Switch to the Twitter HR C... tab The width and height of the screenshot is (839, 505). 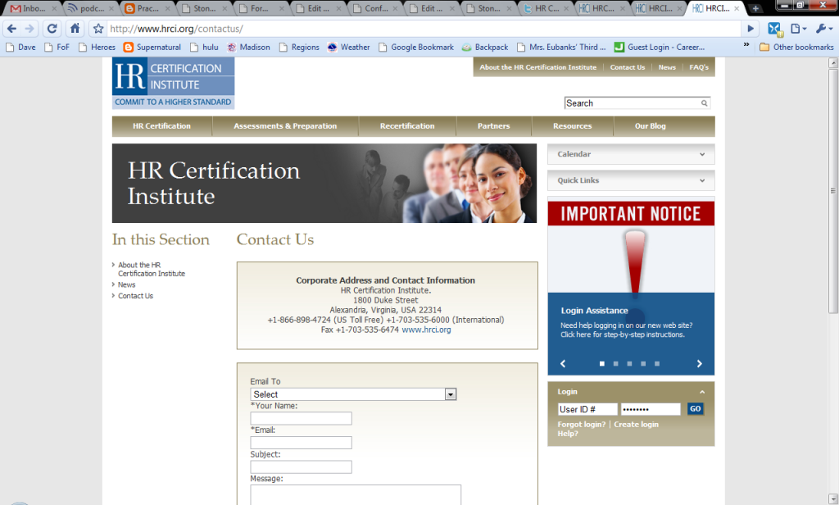[546, 8]
